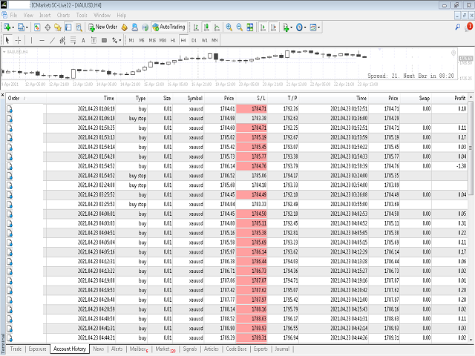Select the cursor arrow tool
Screen dimensions: 475x356
click(x=7, y=40)
